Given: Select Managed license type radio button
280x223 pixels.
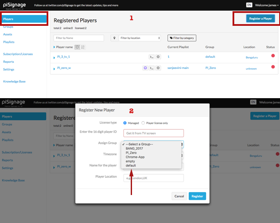Looking at the screenshot, I should pyautogui.click(x=125, y=123).
